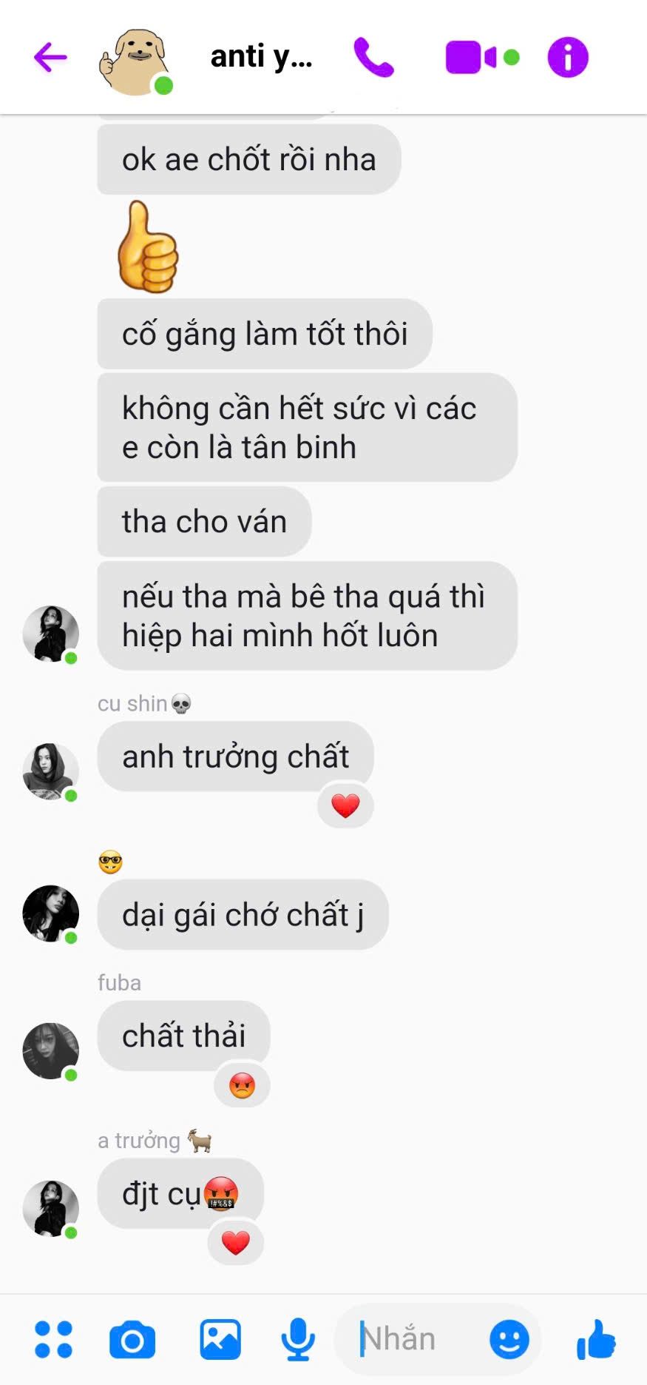Tap the heart reaction under 'địt cụ' message
647x1385 pixels.
(x=236, y=1243)
